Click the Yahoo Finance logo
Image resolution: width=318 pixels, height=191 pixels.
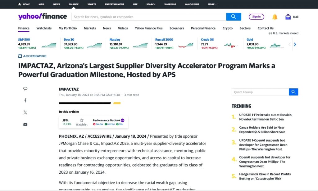click(42, 16)
